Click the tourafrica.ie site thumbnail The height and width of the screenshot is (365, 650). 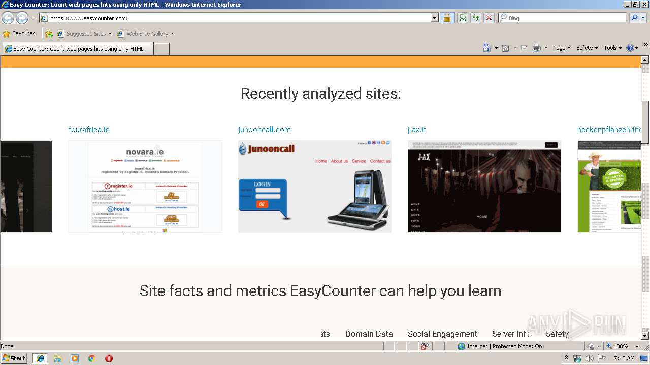145,187
